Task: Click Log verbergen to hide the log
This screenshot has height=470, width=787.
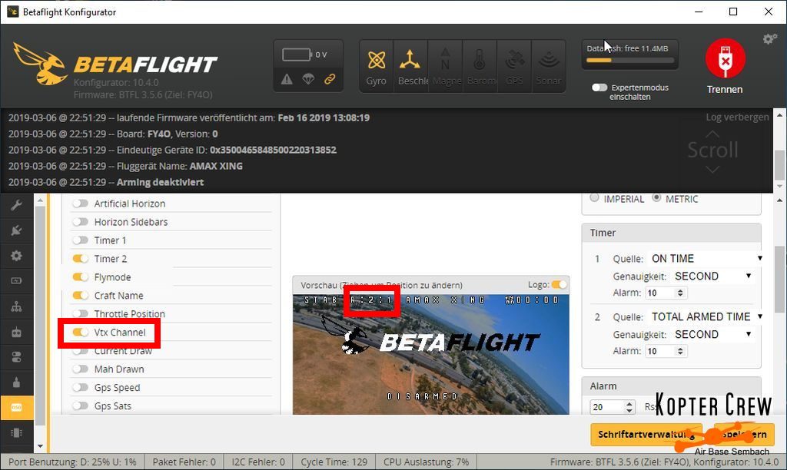Action: coord(737,117)
